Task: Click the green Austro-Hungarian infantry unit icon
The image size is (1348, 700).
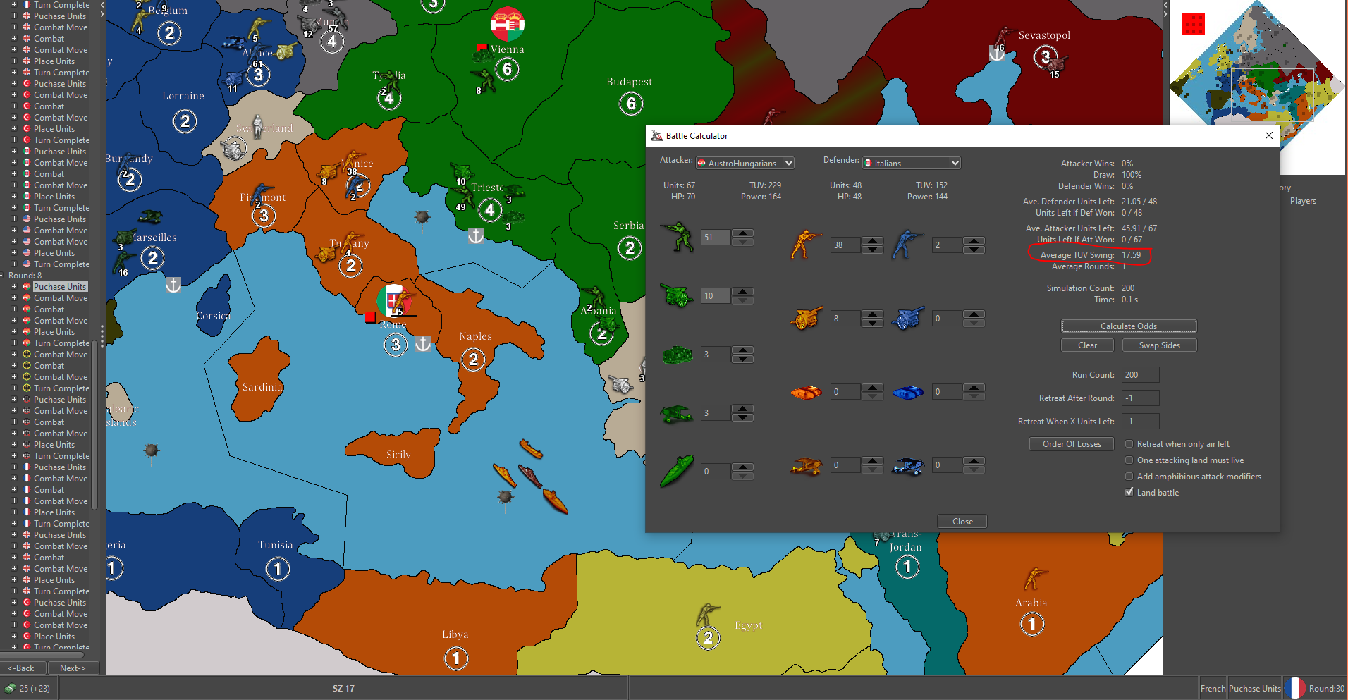Action: (677, 237)
